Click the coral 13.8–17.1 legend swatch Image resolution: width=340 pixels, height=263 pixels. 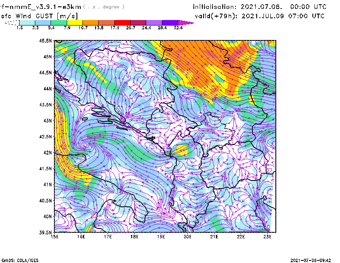pos(107,23)
